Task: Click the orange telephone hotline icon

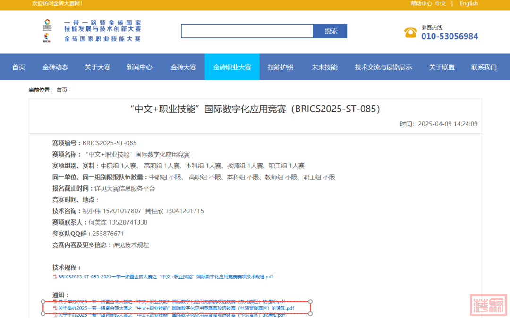Action: 410,32
